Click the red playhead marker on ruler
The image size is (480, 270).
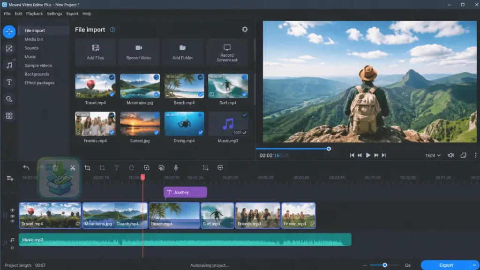pyautogui.click(x=142, y=177)
